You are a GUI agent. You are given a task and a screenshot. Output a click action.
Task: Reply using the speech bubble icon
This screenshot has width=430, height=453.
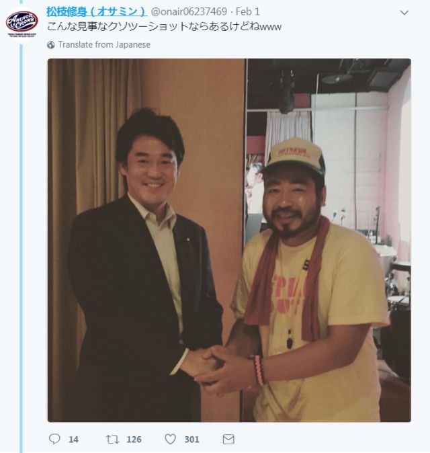(x=54, y=439)
